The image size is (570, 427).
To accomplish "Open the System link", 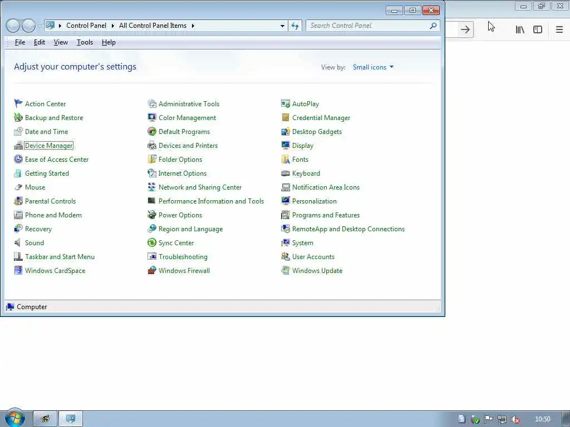I will click(x=302, y=242).
